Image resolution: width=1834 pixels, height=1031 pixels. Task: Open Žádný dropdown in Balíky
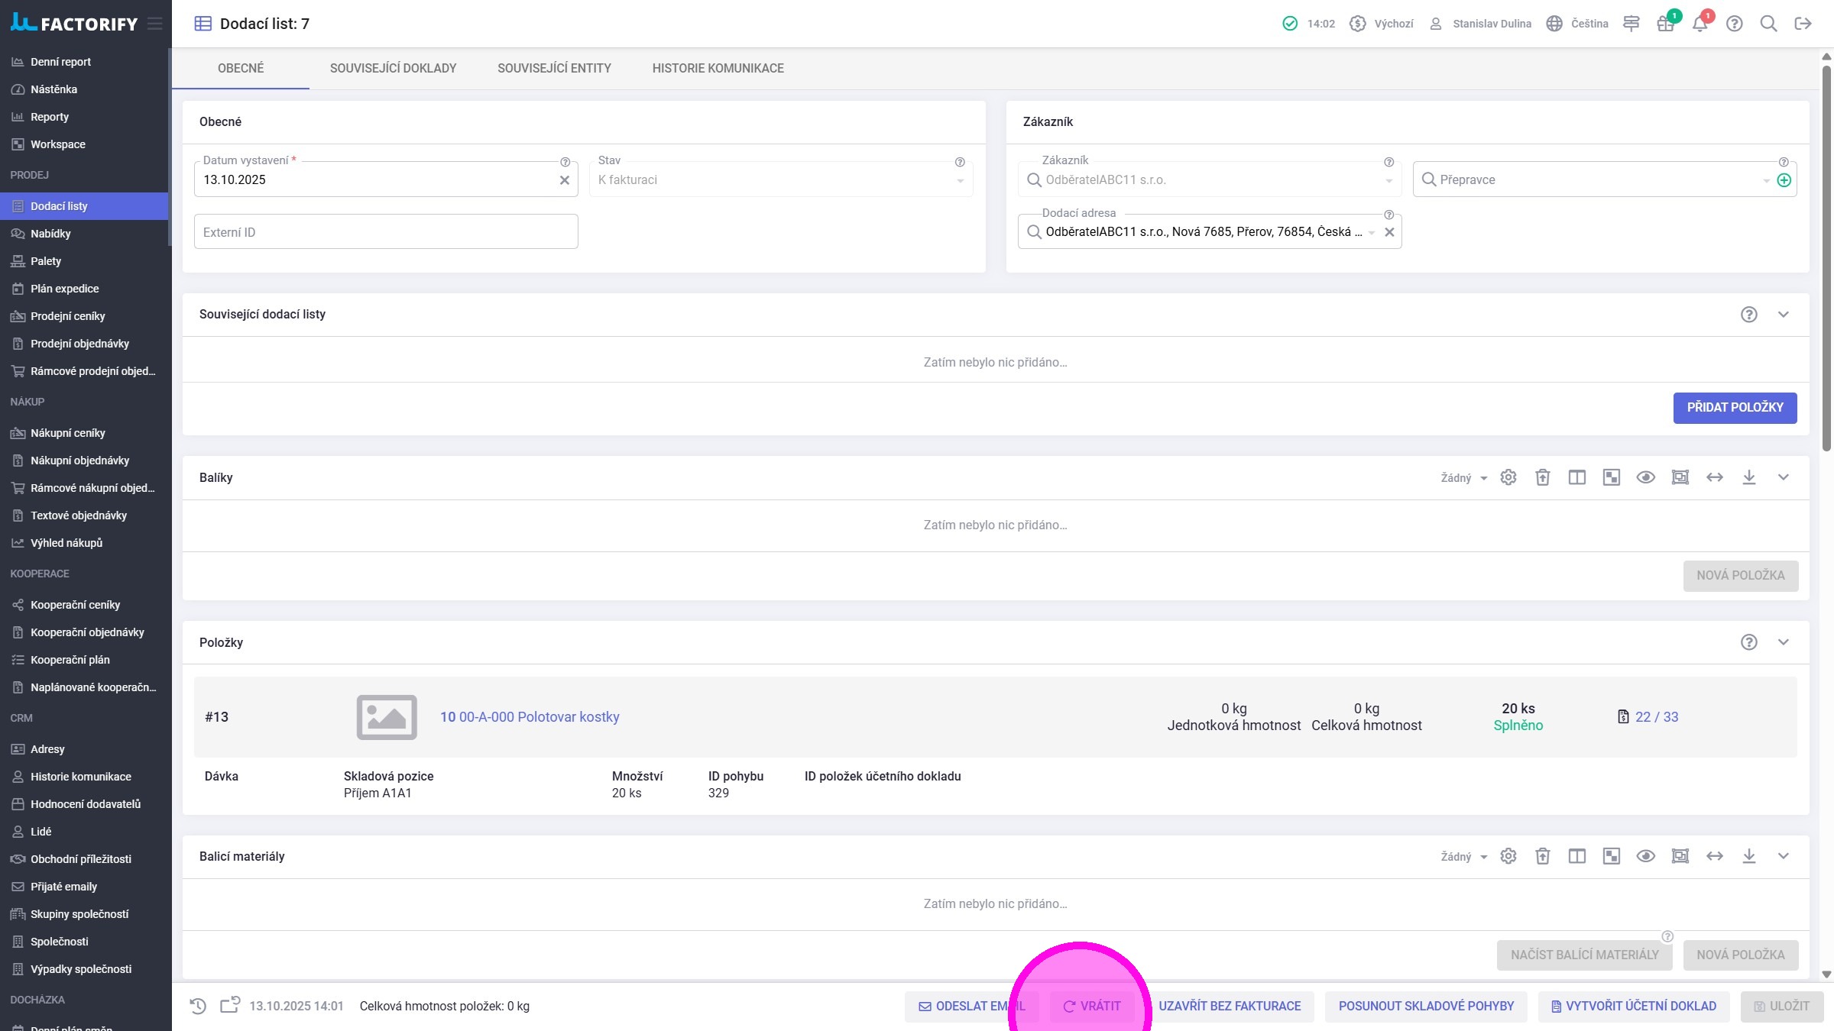(x=1463, y=477)
